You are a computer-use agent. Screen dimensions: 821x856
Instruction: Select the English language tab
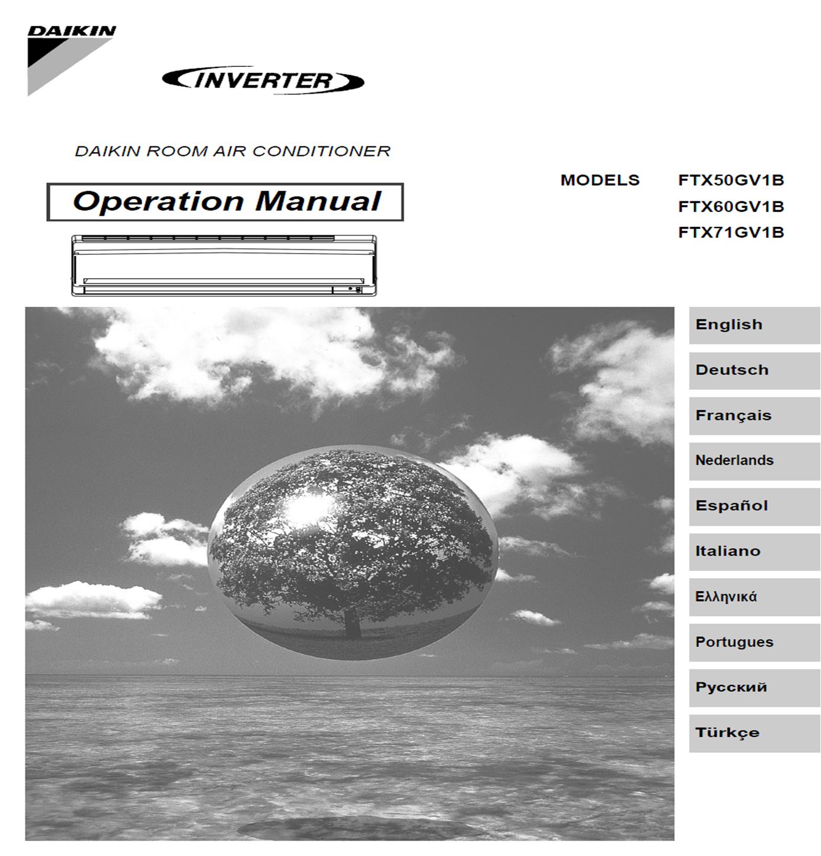(x=753, y=325)
